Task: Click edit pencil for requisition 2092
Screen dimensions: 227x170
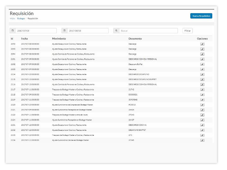Action: [x=202, y=44]
